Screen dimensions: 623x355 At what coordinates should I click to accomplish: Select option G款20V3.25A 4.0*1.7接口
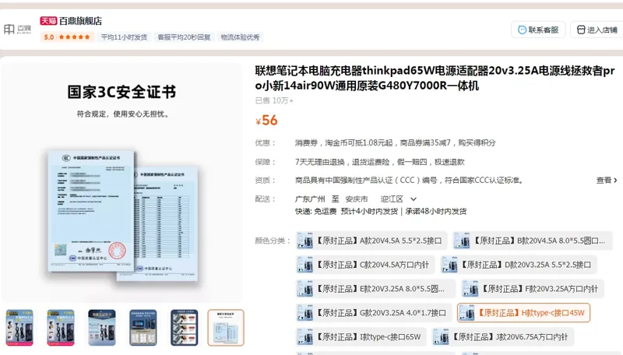[374, 313]
